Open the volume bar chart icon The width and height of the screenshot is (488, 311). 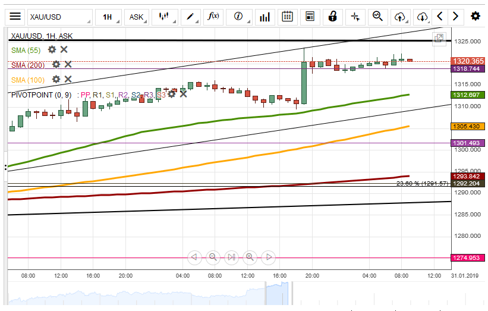tap(265, 17)
